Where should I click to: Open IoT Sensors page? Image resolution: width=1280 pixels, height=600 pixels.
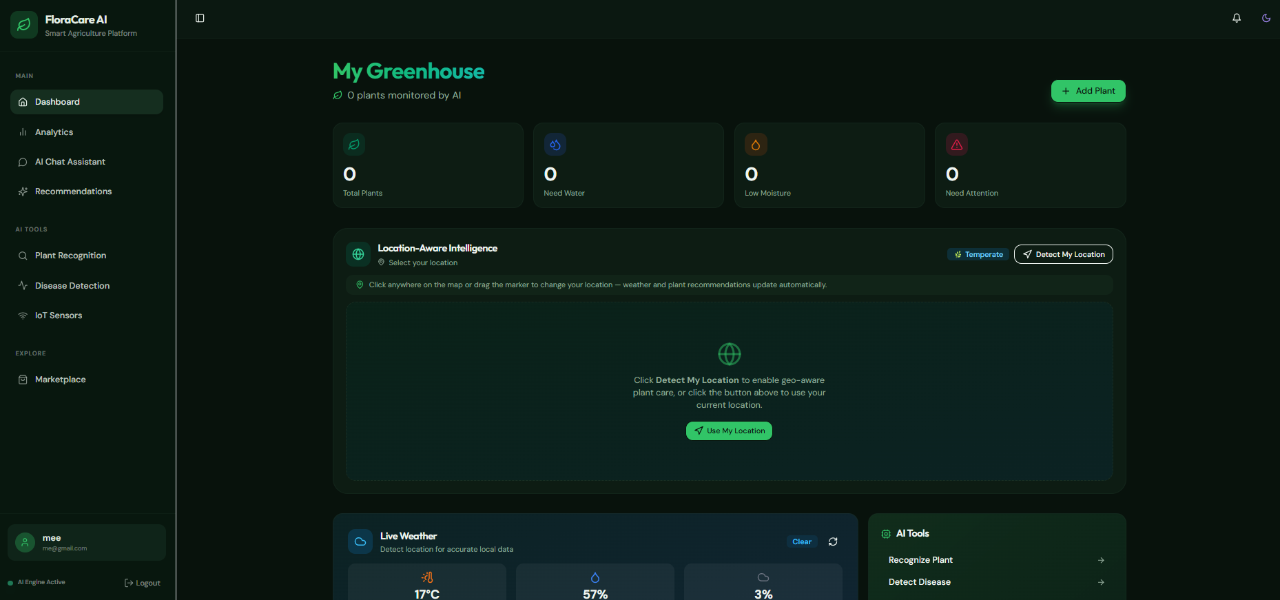point(87,315)
